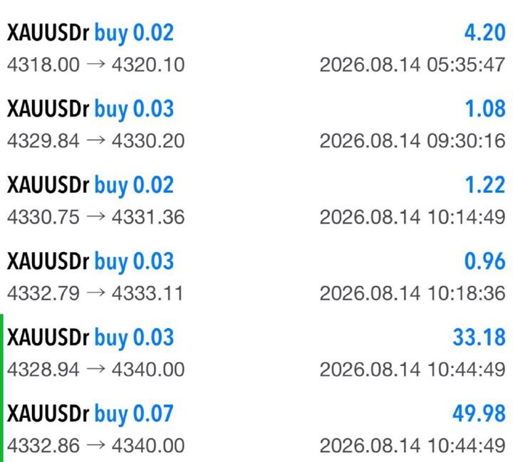Tap the timestamp 2026.08.14 10:18:36
The height and width of the screenshot is (462, 513).
(413, 293)
